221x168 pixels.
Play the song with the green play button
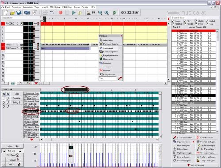pos(74,12)
